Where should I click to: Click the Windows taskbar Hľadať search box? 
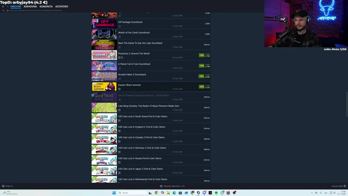(132, 193)
